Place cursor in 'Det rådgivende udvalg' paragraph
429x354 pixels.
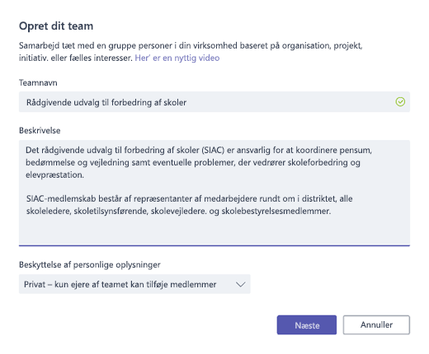[x=199, y=162]
